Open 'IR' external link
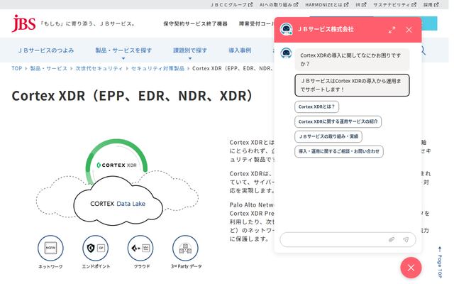The image size is (454, 284). (x=361, y=5)
